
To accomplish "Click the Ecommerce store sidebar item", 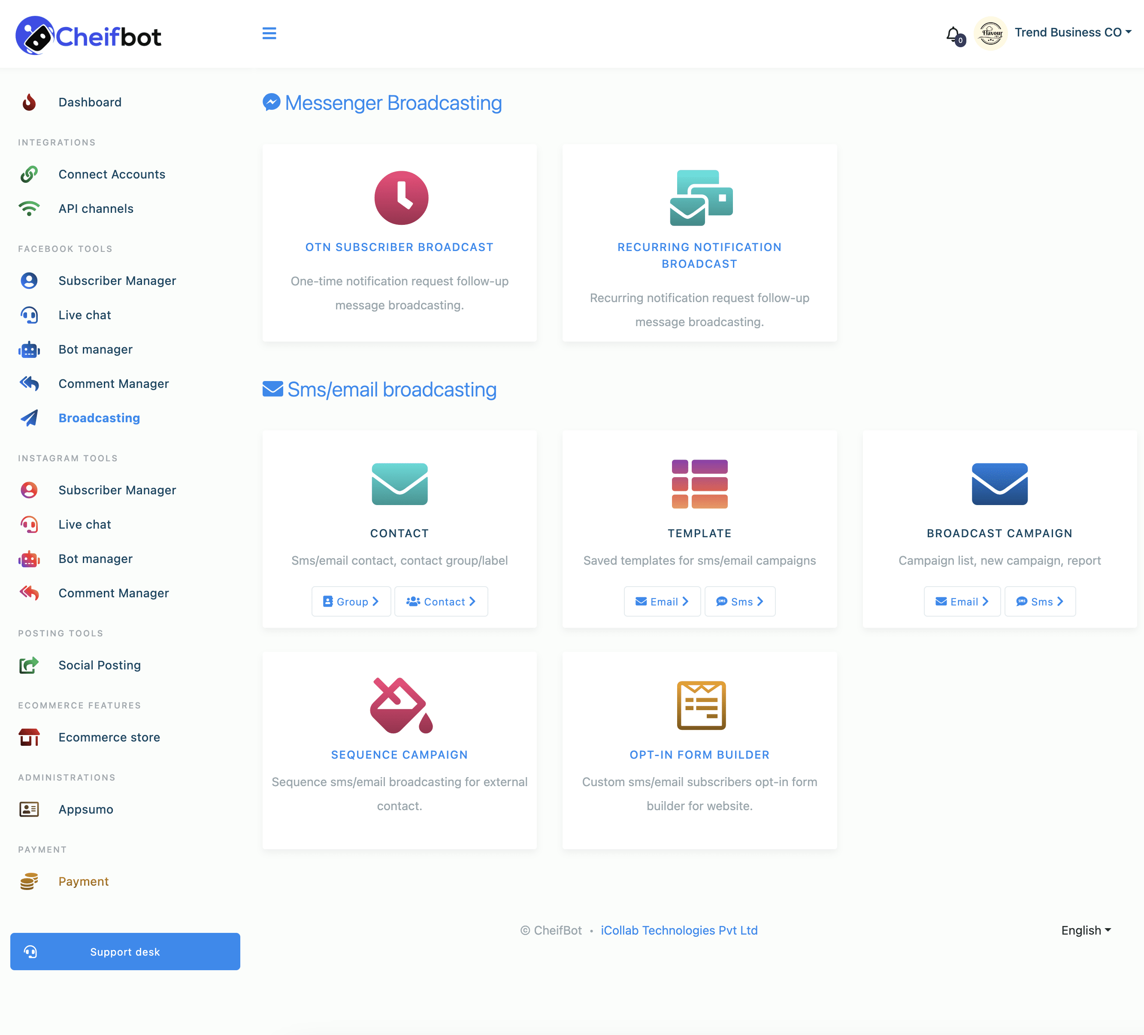I will 109,736.
